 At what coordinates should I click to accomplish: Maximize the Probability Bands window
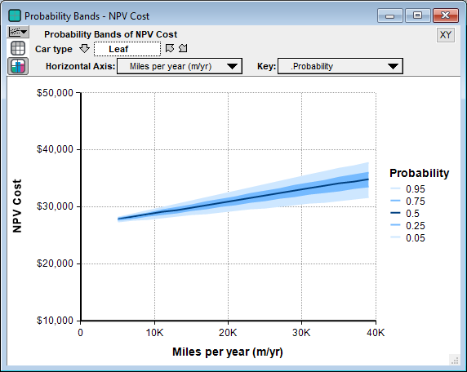click(x=417, y=15)
